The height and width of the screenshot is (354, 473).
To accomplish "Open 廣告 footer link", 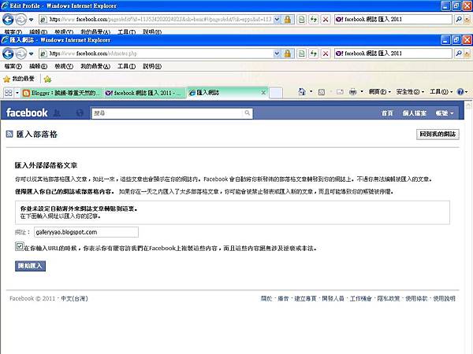I will [283, 298].
